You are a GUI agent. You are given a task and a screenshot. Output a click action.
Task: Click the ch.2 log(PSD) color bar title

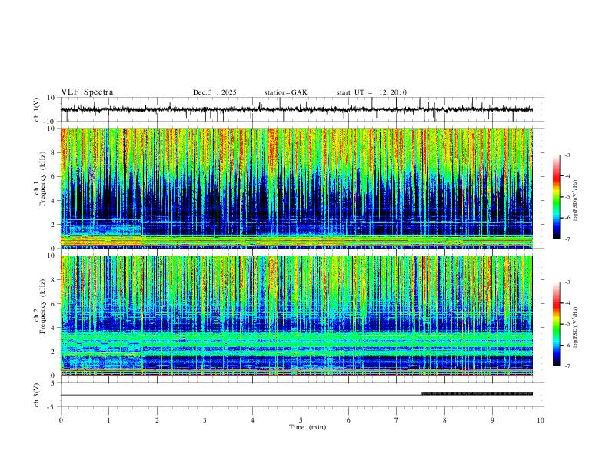click(x=576, y=327)
